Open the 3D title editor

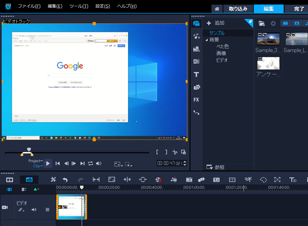pos(293,180)
